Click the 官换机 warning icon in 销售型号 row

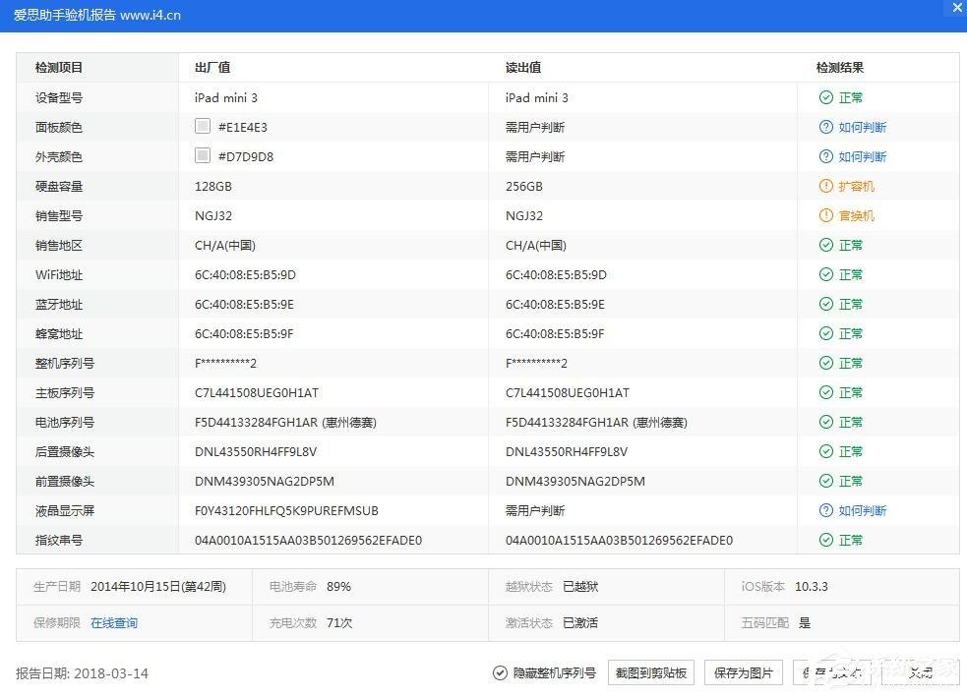825,215
